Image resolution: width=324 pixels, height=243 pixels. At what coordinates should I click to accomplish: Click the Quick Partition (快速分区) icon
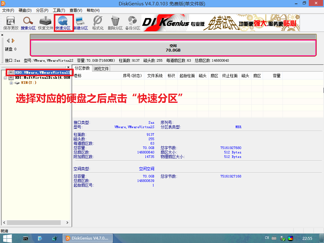(x=63, y=23)
